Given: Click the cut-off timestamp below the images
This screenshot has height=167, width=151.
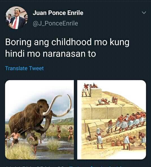Looking at the screenshot, I should [x=34, y=166].
